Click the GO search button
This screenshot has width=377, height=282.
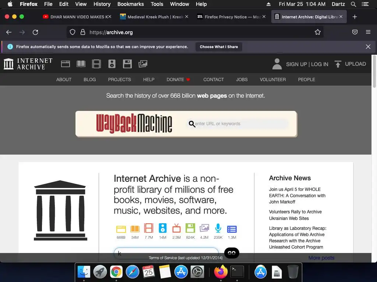(232, 253)
